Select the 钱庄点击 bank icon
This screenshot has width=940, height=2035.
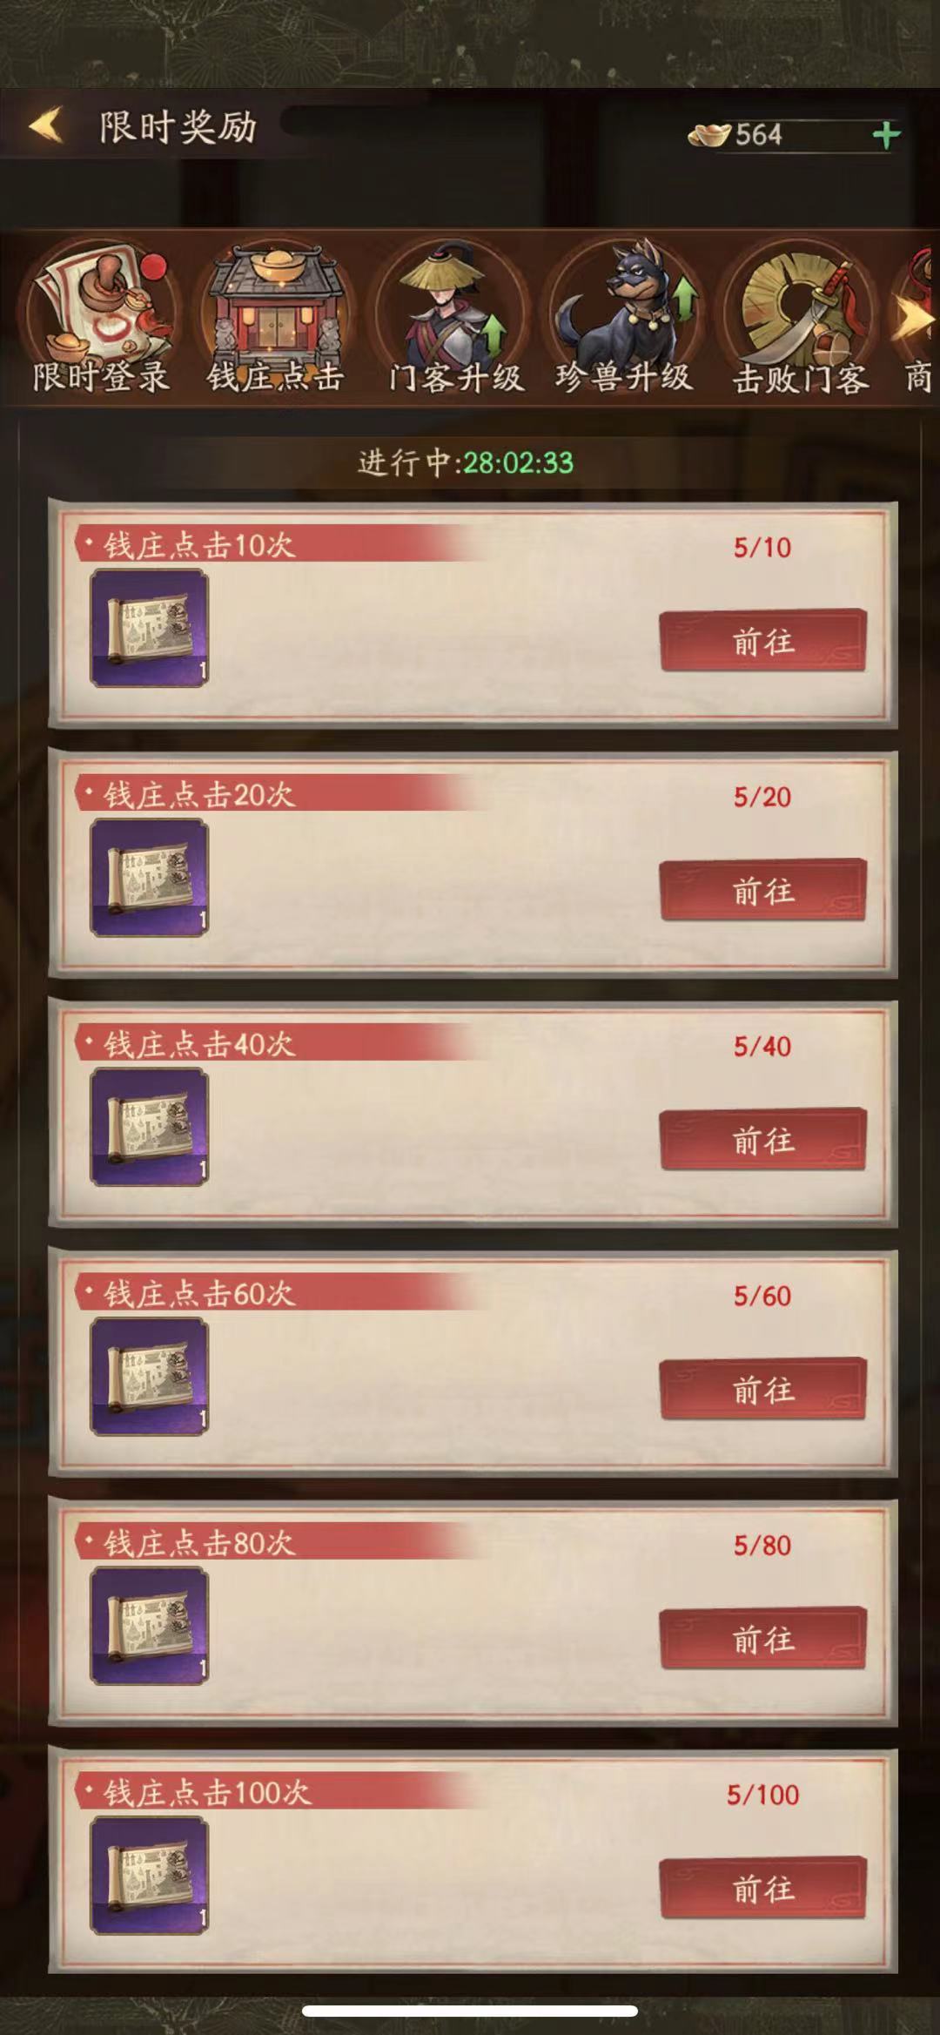click(x=276, y=318)
